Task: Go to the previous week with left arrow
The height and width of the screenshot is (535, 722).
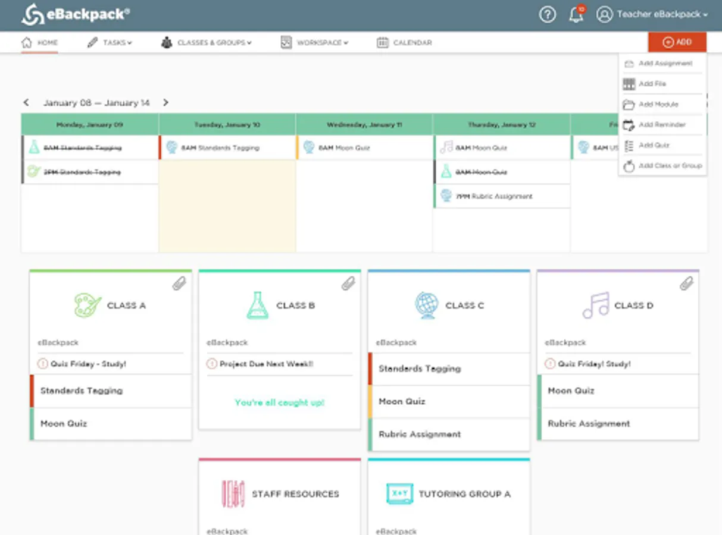Action: coord(26,103)
